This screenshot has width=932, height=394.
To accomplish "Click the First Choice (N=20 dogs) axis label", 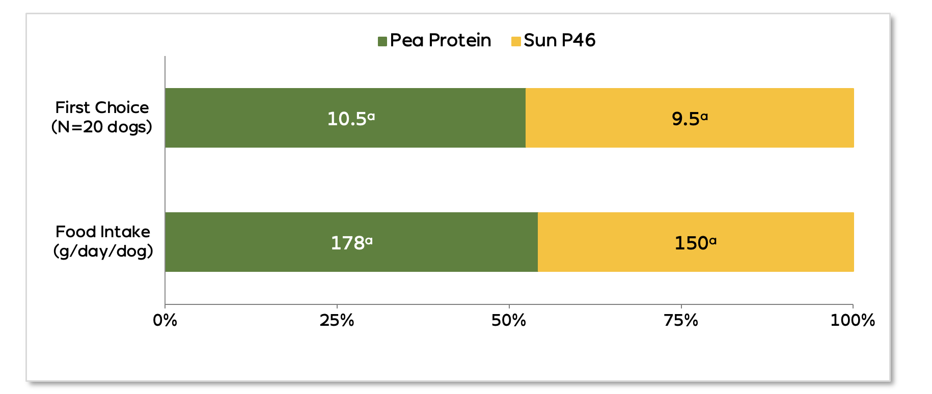I will 102,117.
